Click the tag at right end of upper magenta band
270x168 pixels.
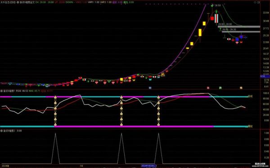[250, 97]
